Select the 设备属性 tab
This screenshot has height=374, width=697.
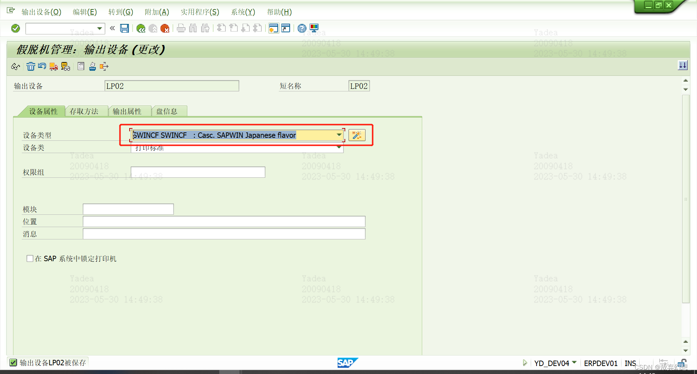[x=43, y=111]
